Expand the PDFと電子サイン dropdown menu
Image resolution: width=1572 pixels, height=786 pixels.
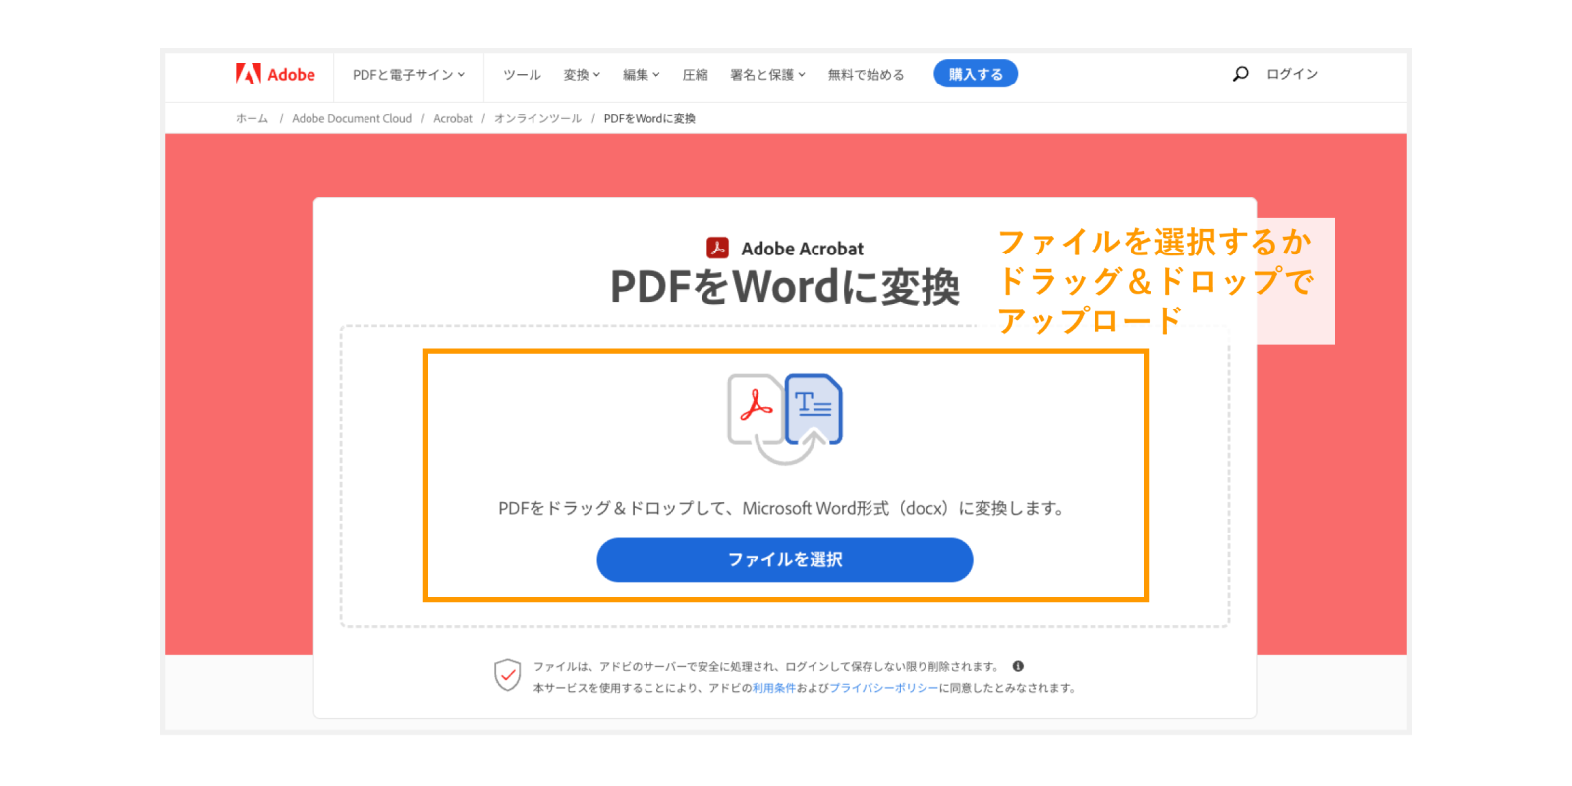coord(409,75)
